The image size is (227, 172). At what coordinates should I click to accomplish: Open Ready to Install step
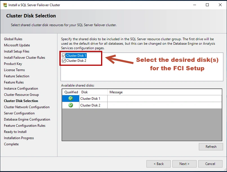click(15, 132)
